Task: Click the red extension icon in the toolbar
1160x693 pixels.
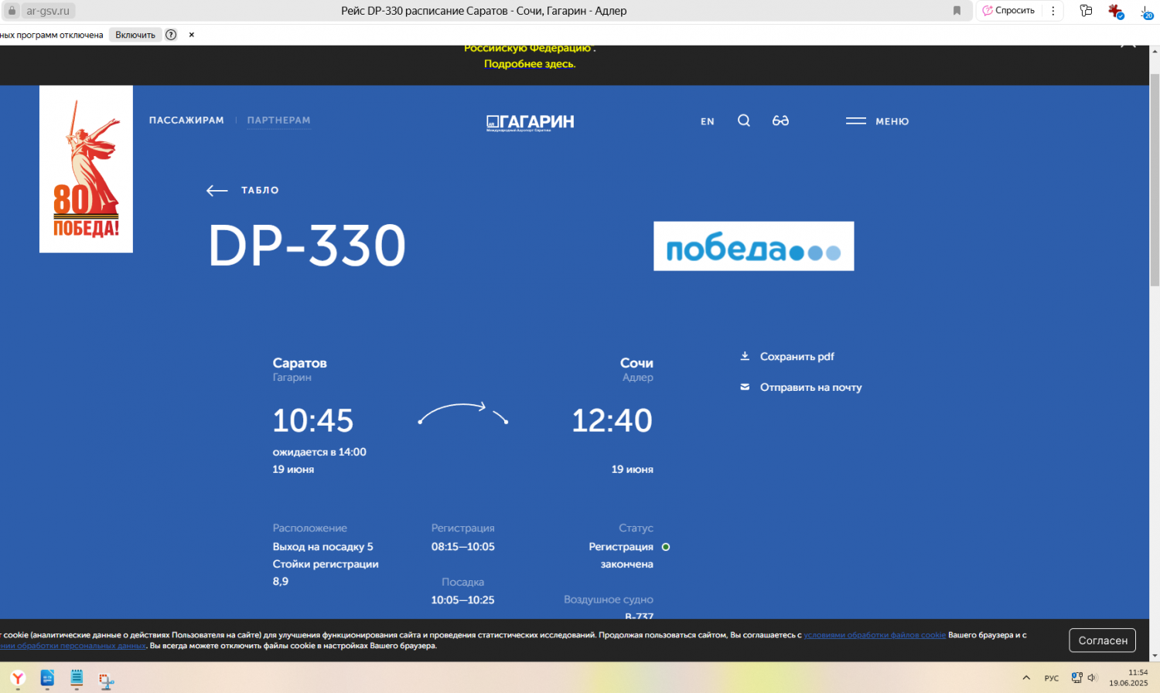Action: tap(1115, 11)
